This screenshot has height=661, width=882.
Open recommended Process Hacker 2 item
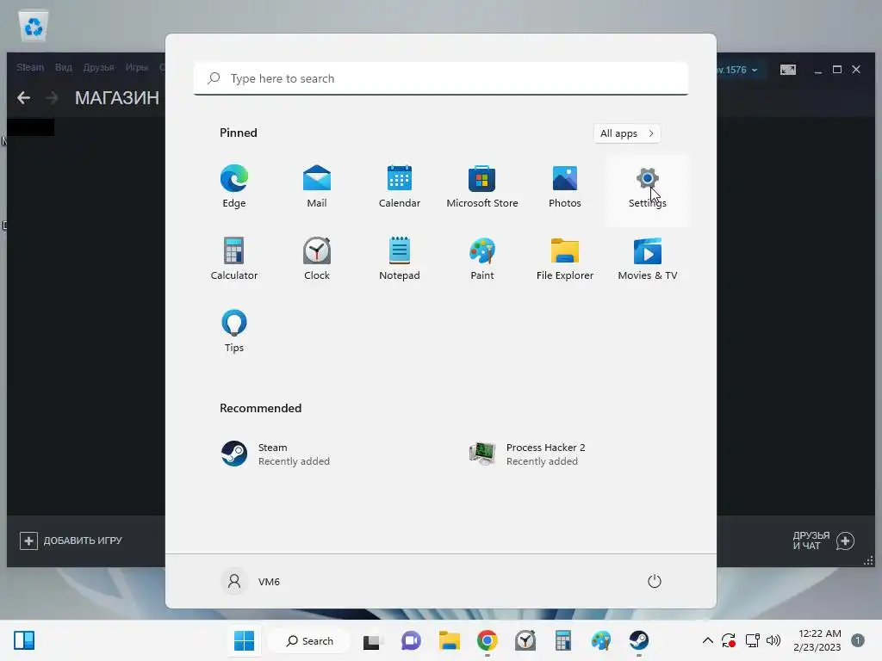527,454
